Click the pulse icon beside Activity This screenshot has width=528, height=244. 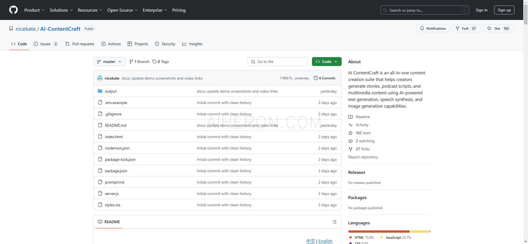pyautogui.click(x=351, y=125)
